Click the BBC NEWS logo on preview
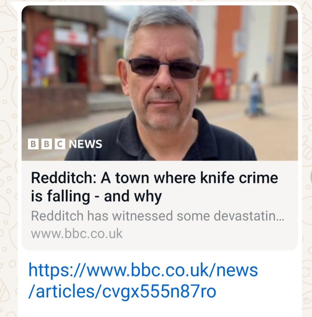This screenshot has width=312, height=317. point(65,144)
